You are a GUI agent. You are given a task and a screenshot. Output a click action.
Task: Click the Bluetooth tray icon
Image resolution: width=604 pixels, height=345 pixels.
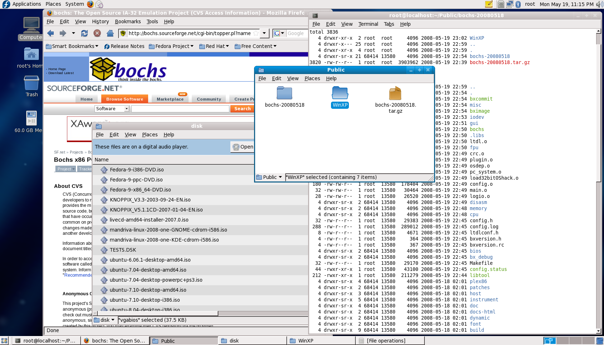518,4
